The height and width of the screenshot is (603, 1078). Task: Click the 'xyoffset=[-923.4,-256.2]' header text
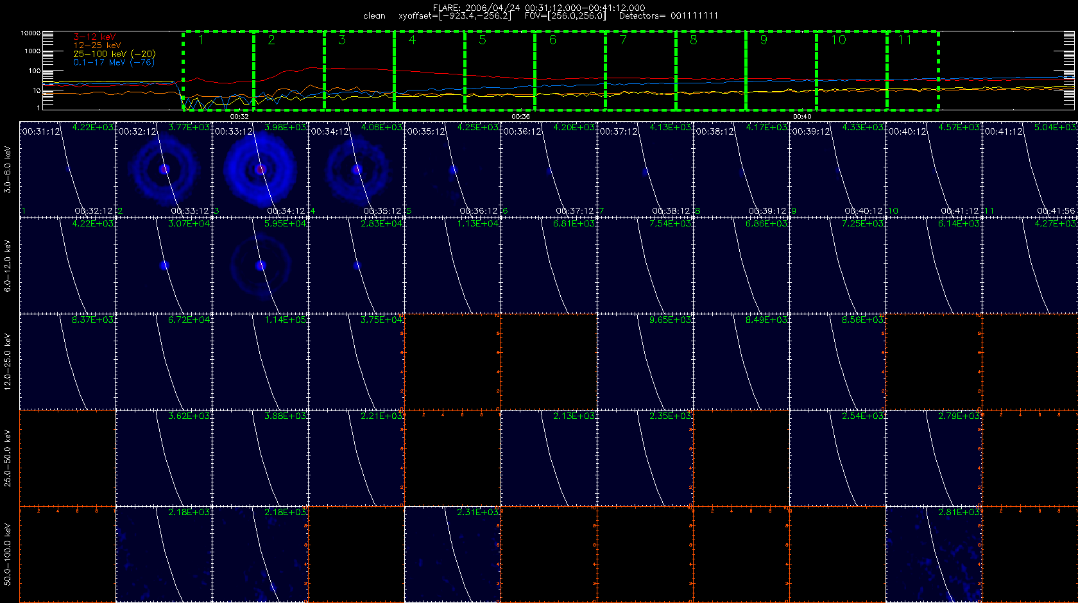pos(455,16)
